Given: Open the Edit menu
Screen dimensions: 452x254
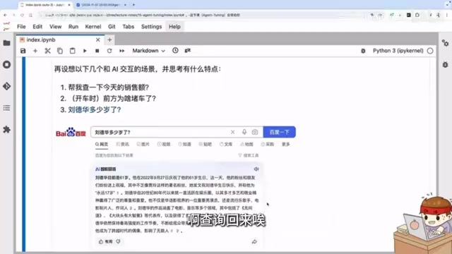Looking at the screenshot, I should tap(37, 27).
